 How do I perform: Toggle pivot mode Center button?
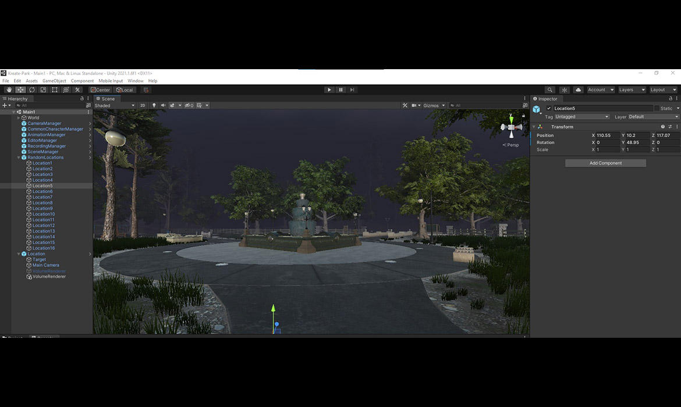coord(100,90)
